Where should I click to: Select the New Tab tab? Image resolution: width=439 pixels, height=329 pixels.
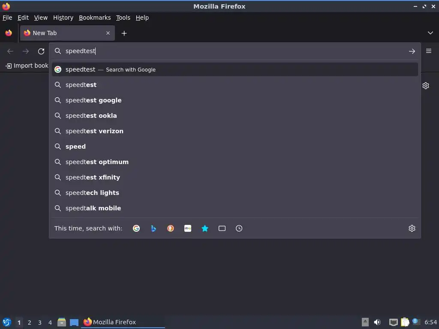click(67, 33)
